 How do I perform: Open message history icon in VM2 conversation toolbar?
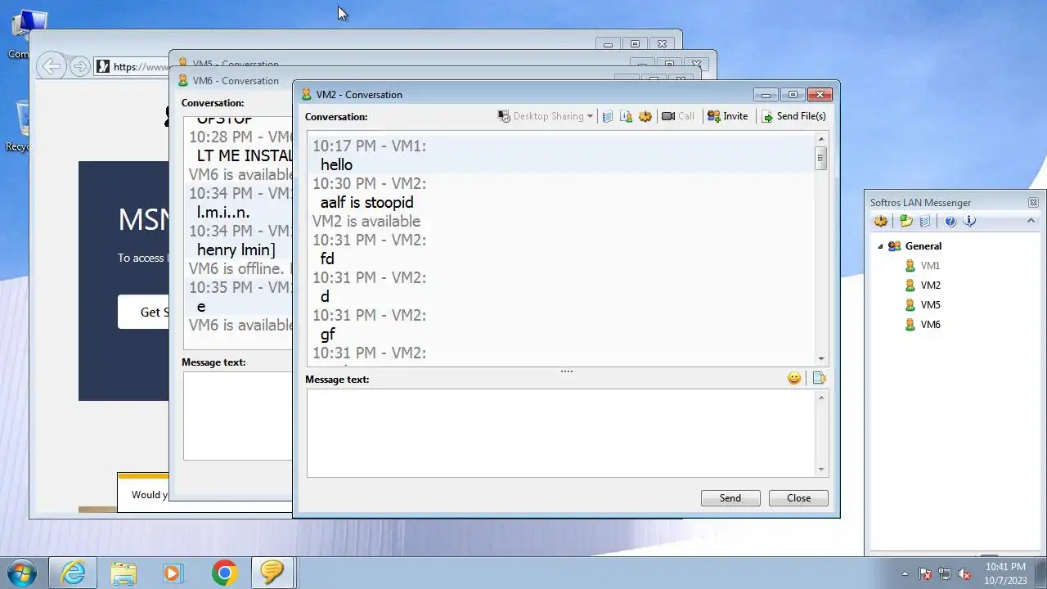tap(608, 116)
